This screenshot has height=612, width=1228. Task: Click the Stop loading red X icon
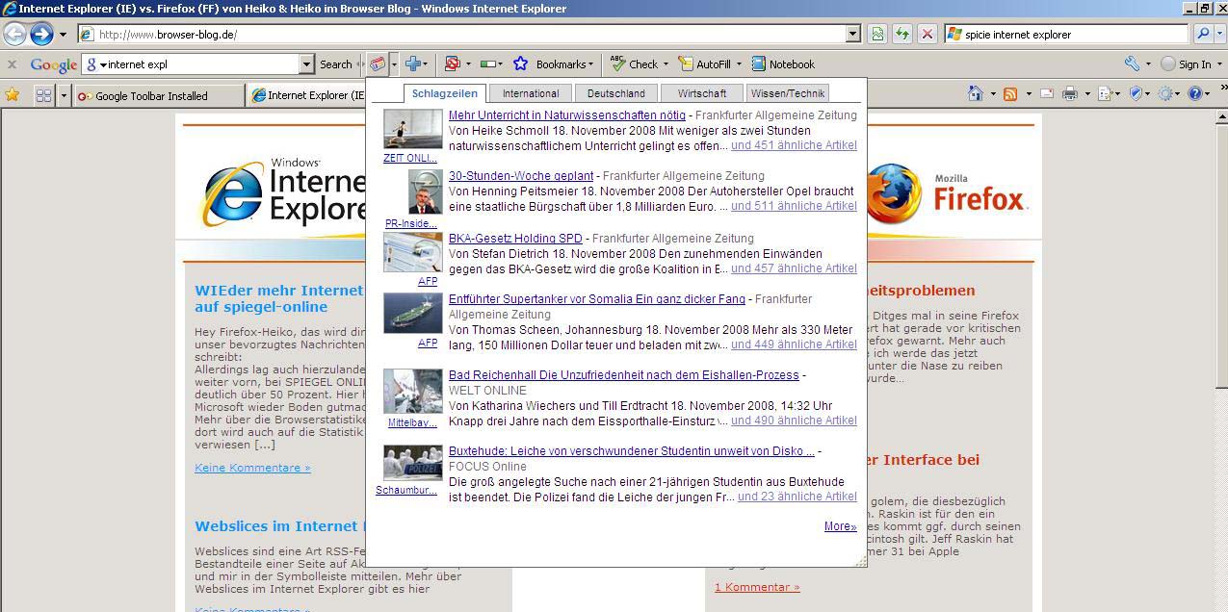[927, 34]
